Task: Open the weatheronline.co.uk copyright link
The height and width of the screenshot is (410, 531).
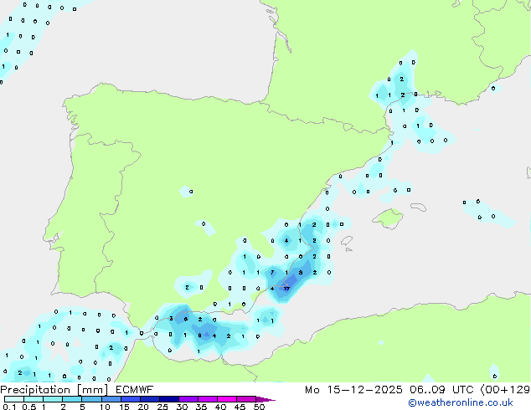Action: 461,402
